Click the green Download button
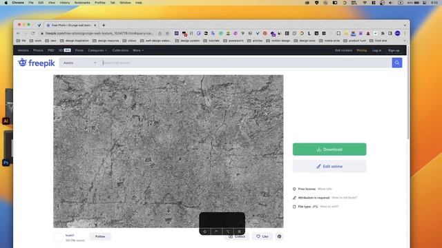 329,149
